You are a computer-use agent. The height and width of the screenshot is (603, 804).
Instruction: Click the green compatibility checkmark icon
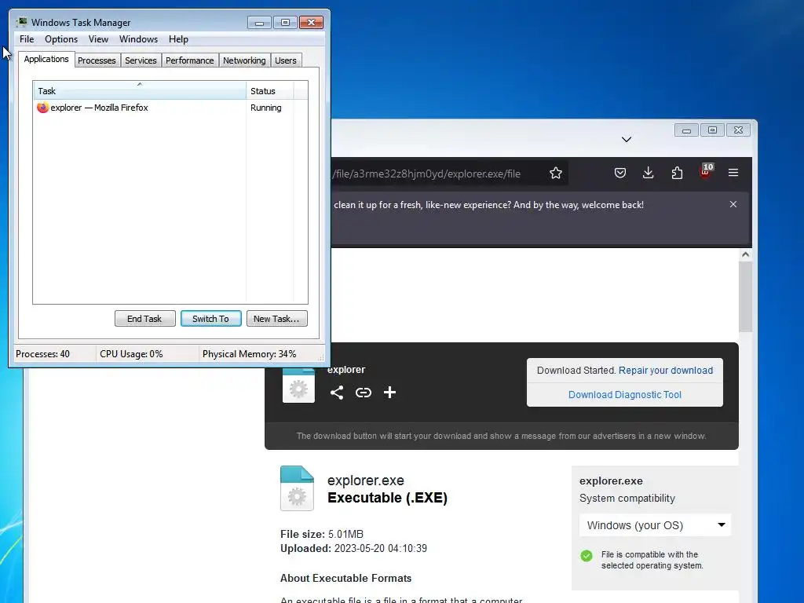tap(587, 555)
